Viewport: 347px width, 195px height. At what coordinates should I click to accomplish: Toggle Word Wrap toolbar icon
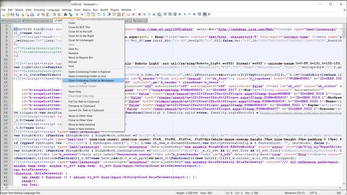click(99, 15)
